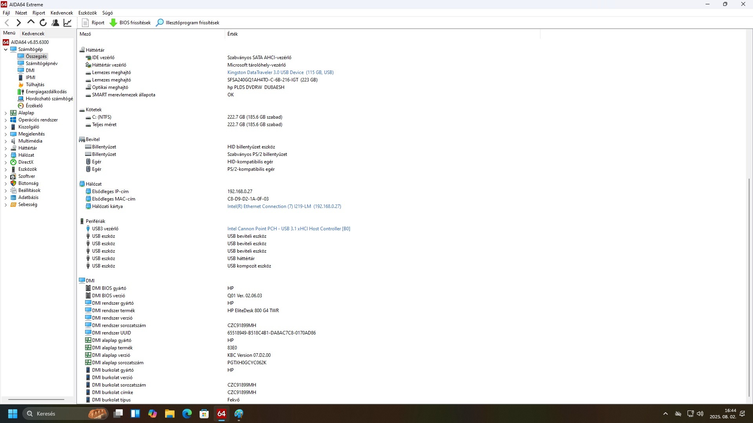The height and width of the screenshot is (423, 753).
Task: Expand the Sebesség tree node
Action: 5,205
